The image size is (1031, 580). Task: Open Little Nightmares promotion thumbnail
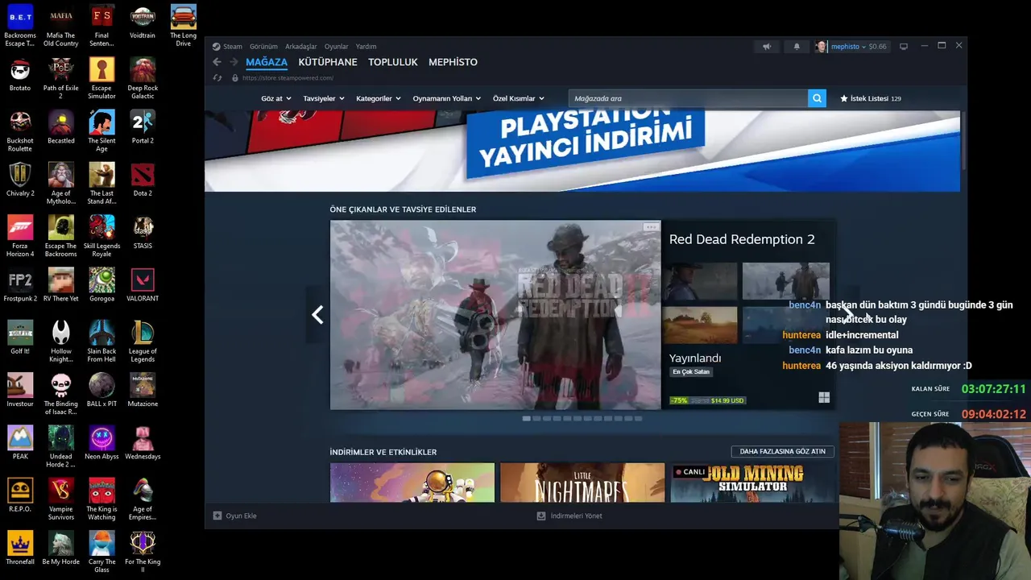pos(582,483)
